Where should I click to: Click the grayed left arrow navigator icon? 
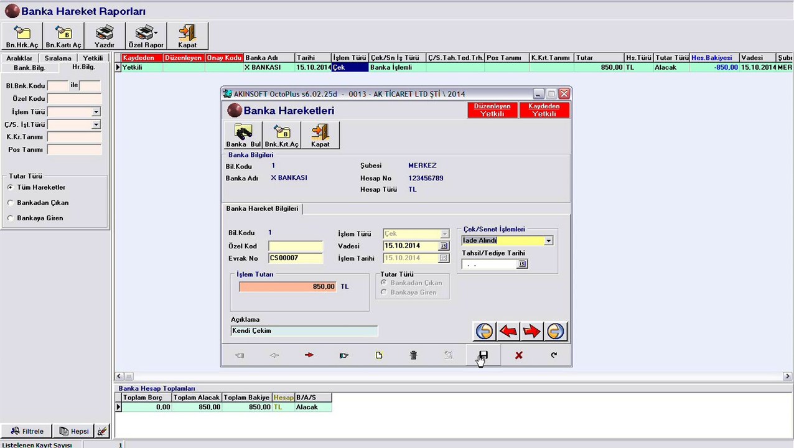pos(274,355)
